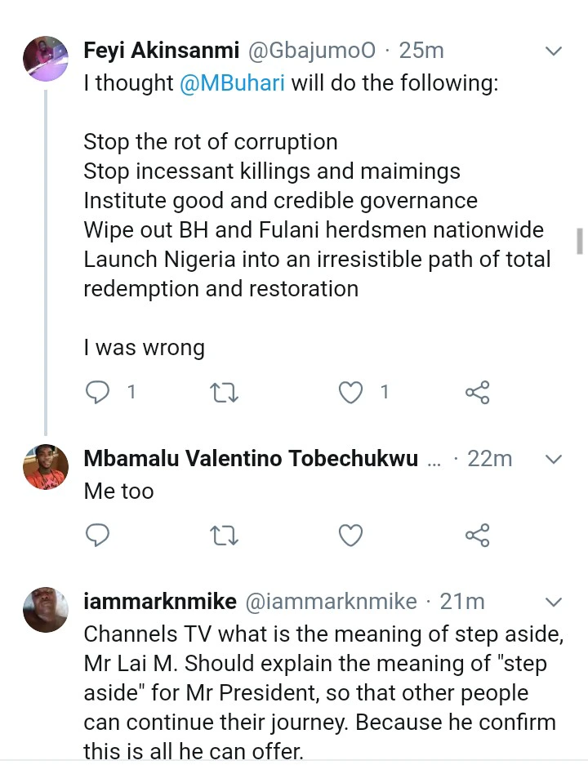Open options chevron on Feyi Akinsanmi's tweet
The width and height of the screenshot is (588, 765).
tap(554, 51)
